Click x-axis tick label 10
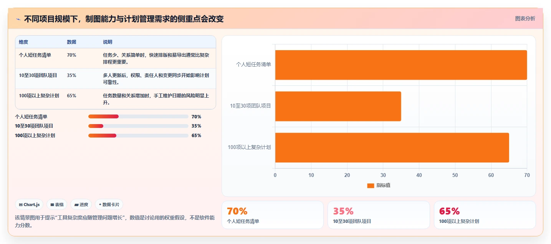Viewport: 551px width, 244px height. (x=311, y=175)
